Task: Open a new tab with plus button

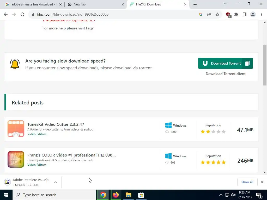Action: pos(195,4)
